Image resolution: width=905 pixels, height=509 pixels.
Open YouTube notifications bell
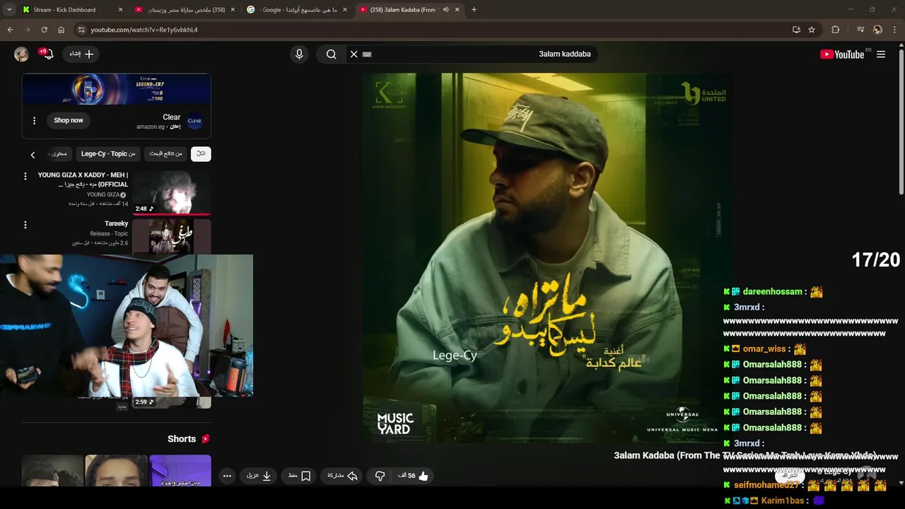click(48, 54)
